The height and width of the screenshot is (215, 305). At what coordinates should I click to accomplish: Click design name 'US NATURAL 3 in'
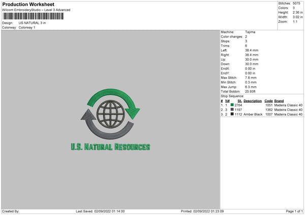click(32, 23)
